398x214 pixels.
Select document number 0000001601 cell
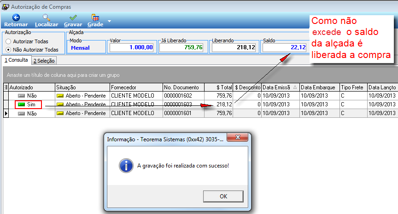tap(183, 113)
